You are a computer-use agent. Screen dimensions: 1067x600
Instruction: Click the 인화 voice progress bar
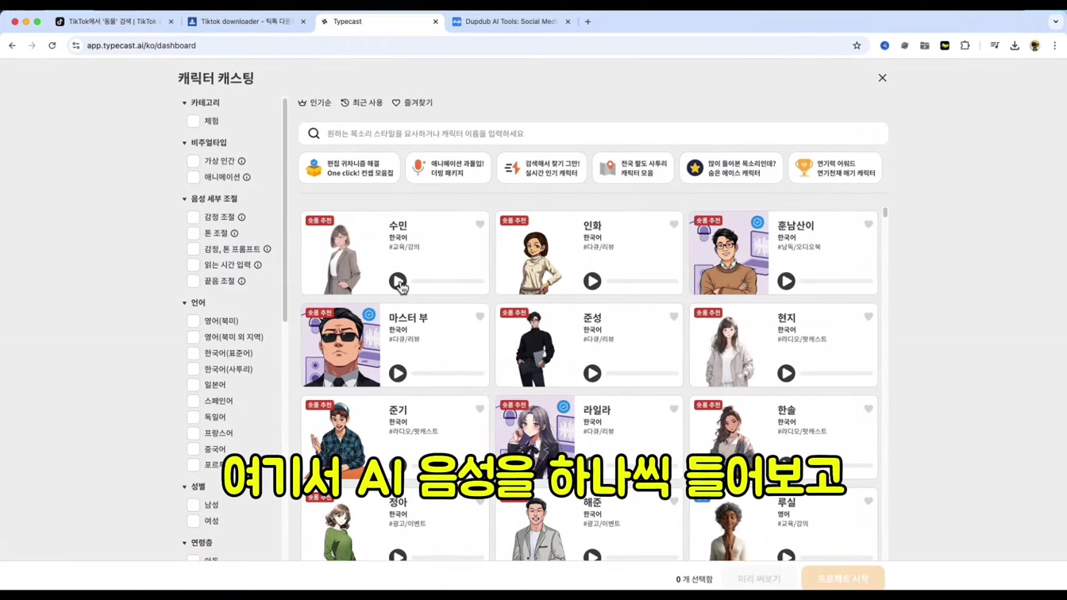point(642,281)
